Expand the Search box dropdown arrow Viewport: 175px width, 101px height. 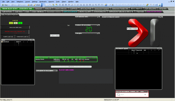145,95
